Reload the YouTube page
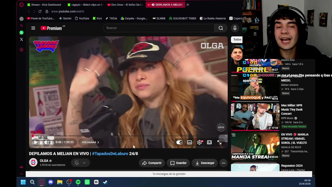This screenshot has height=187, width=332. [x=40, y=11]
